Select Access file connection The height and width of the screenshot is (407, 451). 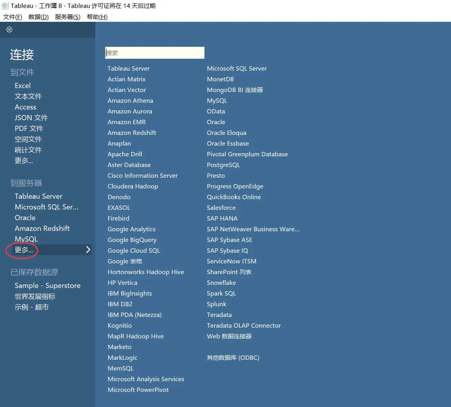click(x=25, y=107)
